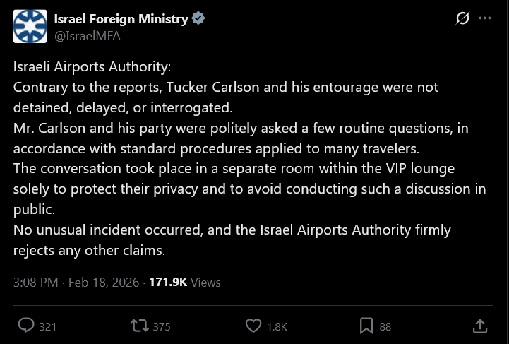Open the three-dot More options menu
Screen dimensions: 509x344
click(x=485, y=18)
